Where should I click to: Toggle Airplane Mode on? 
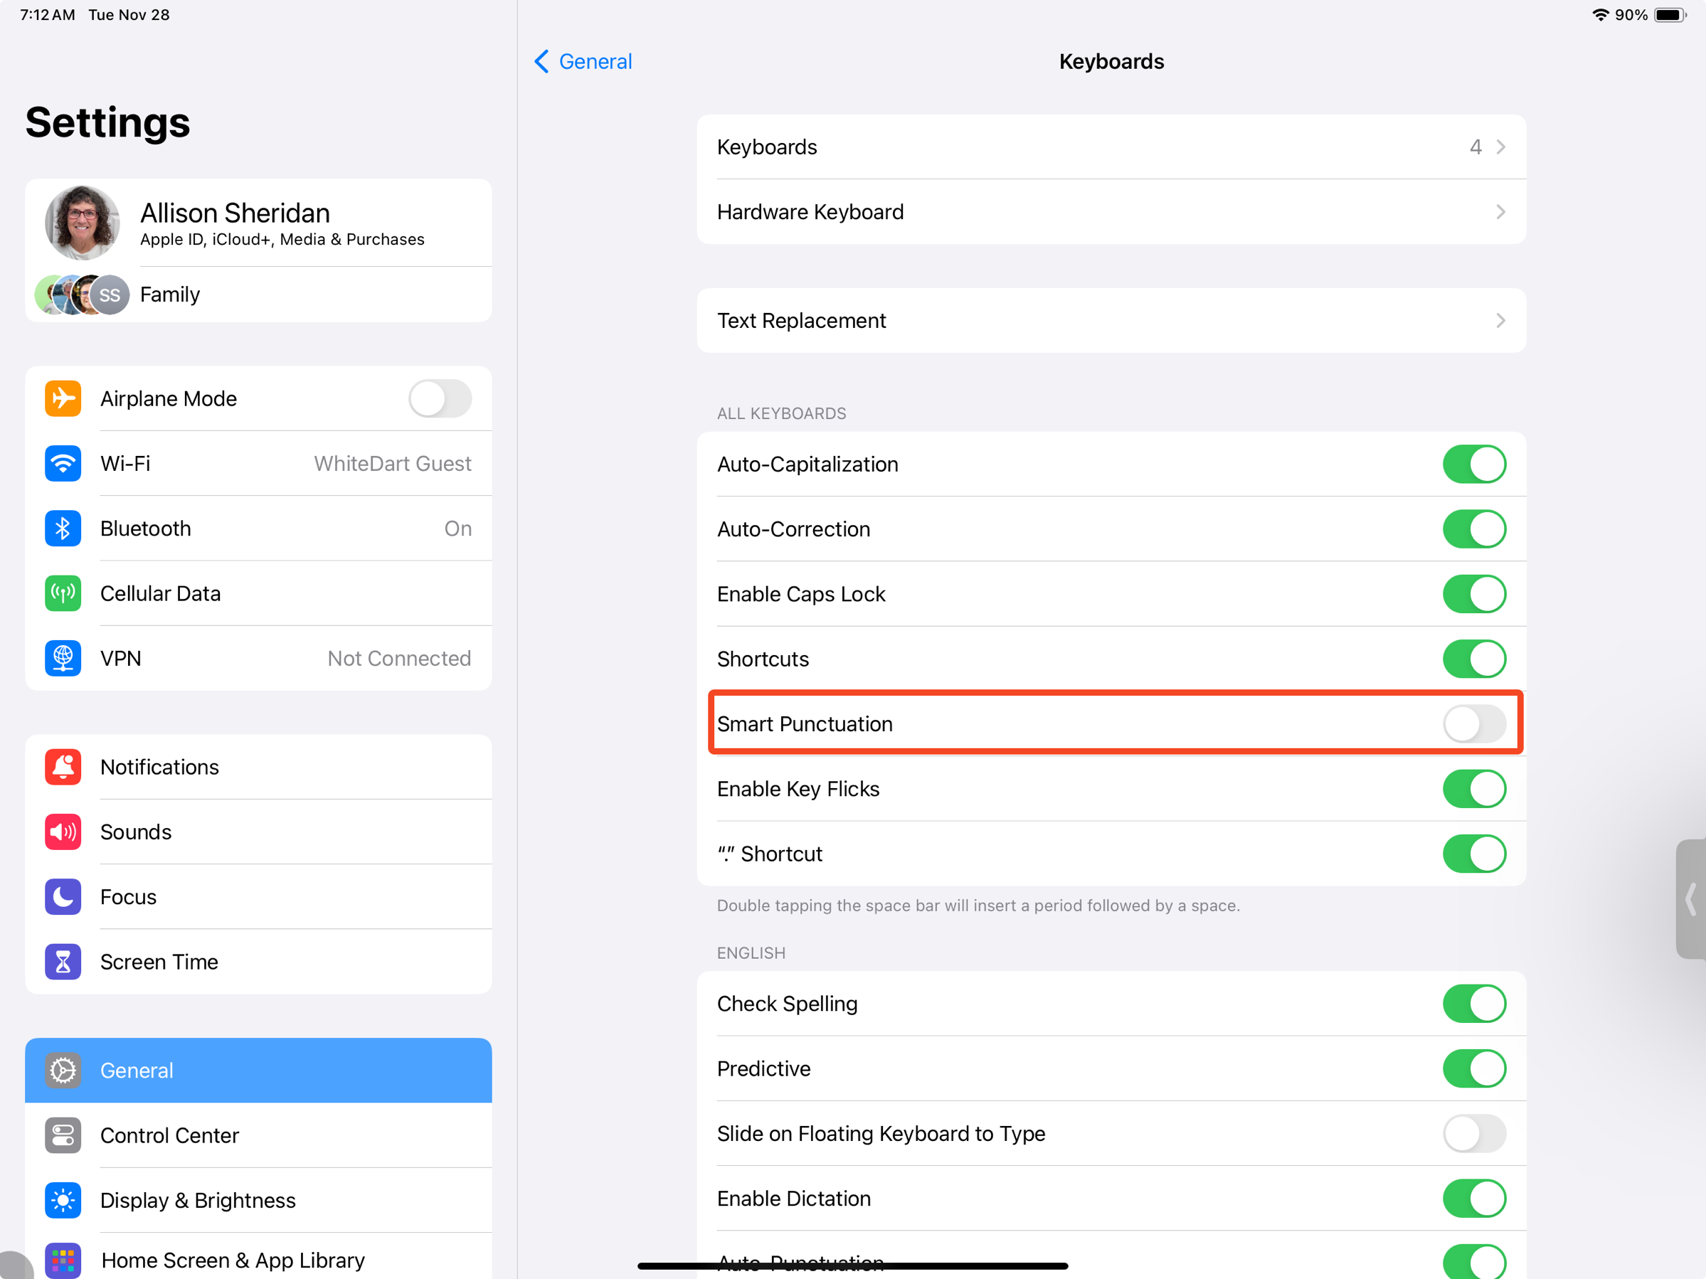(440, 398)
